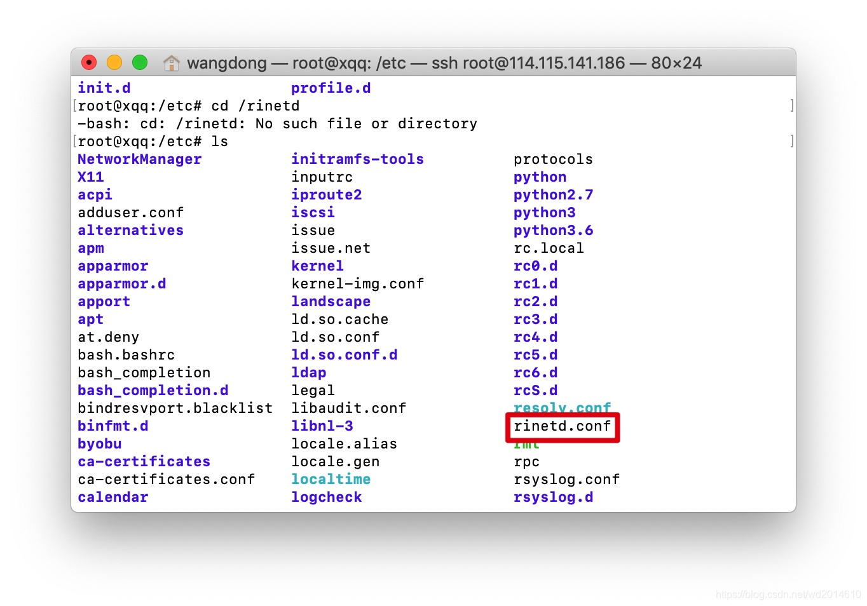
Task: Select the libaudit.conf file name
Action: [x=349, y=408]
